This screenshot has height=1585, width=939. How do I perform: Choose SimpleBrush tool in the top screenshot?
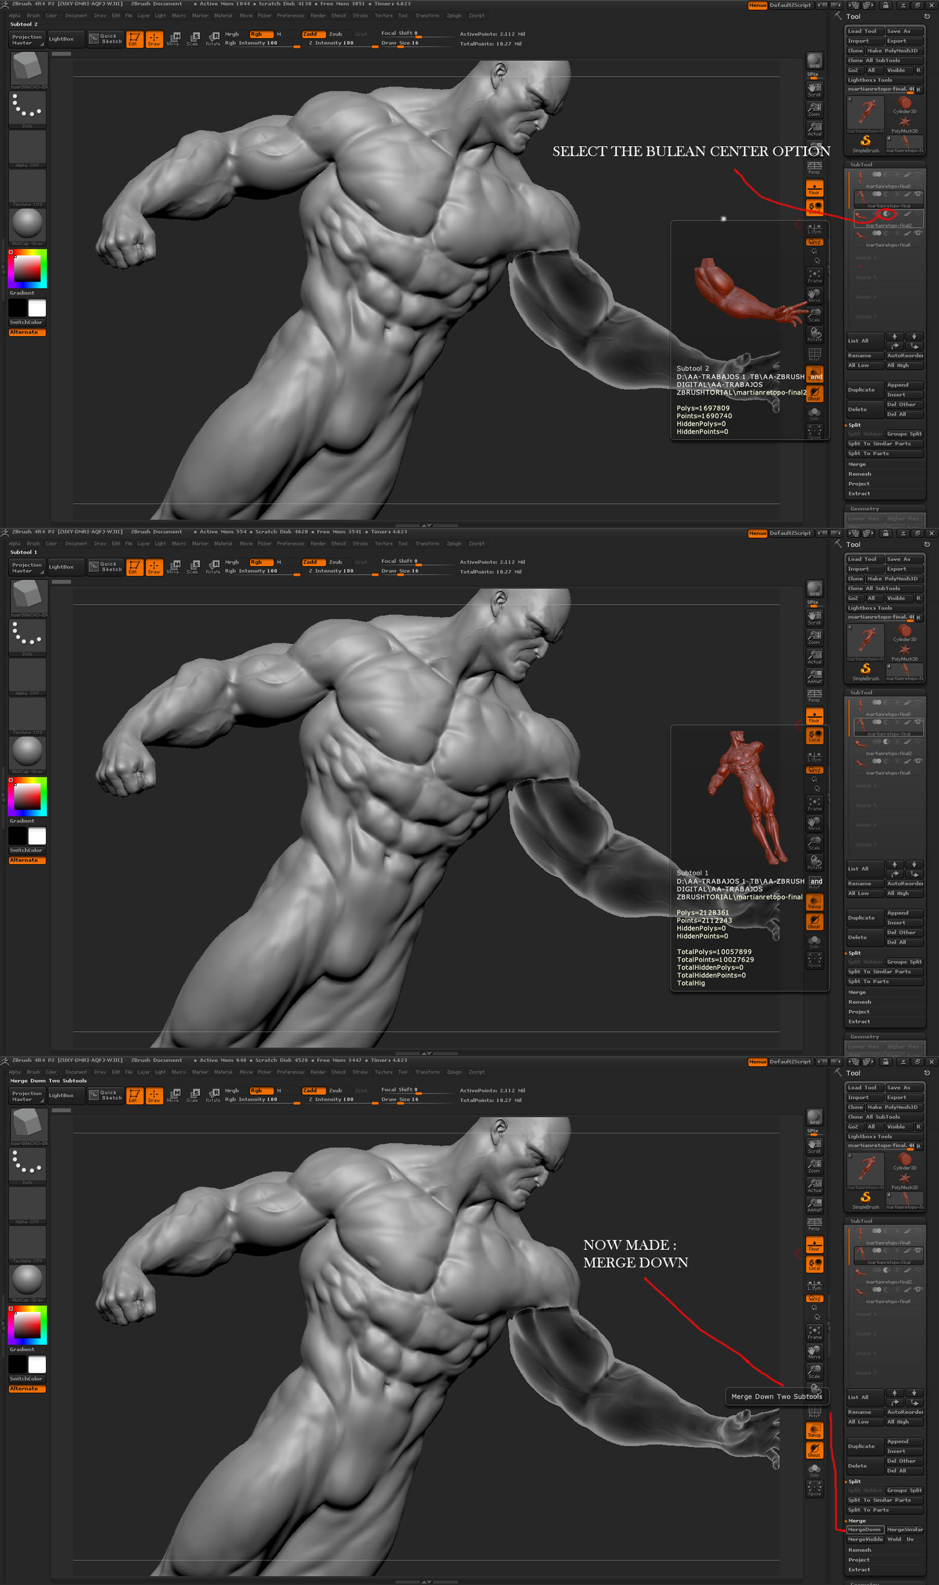[865, 143]
